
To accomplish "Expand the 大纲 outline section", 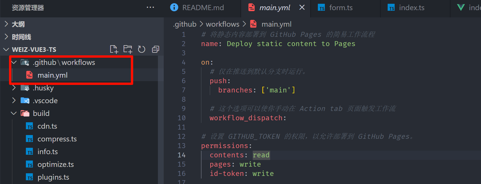I will (6, 24).
